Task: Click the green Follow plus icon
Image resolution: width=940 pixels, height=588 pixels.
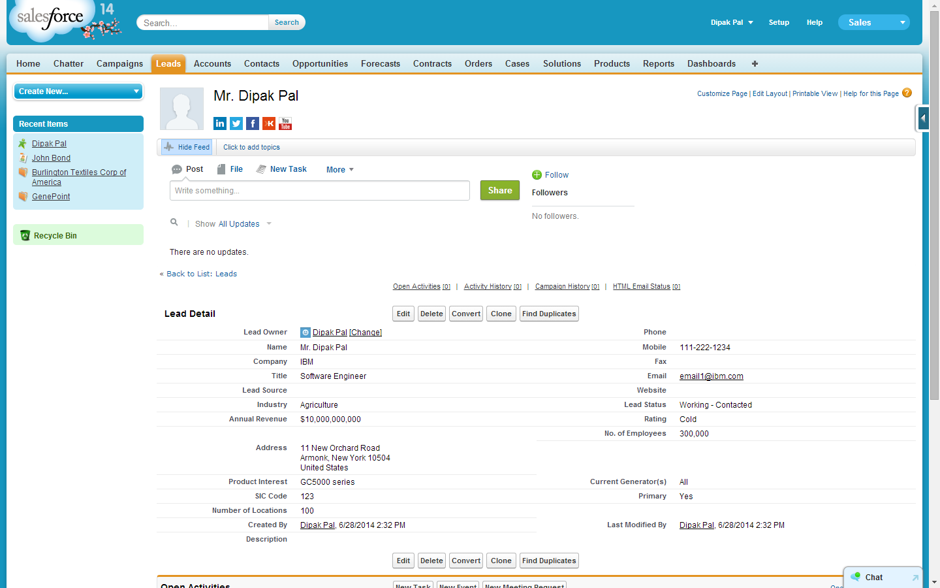Action: (x=537, y=174)
